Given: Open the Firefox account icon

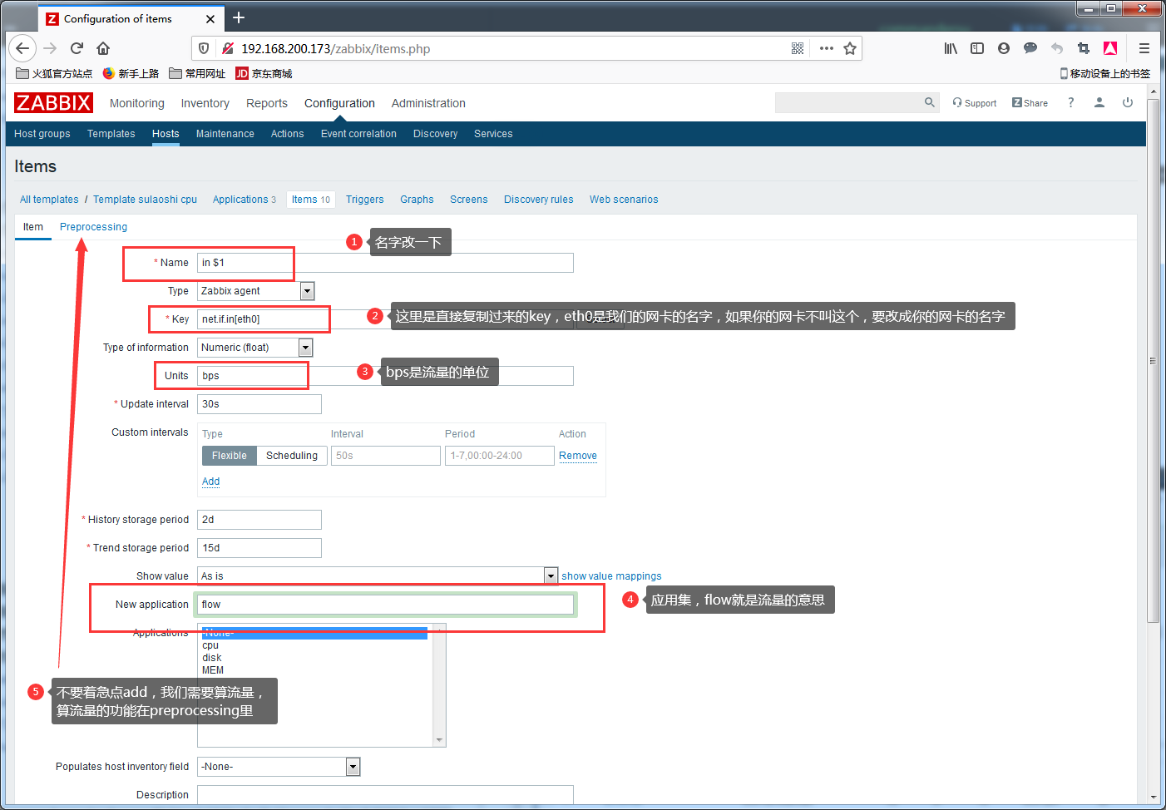Looking at the screenshot, I should tap(1004, 48).
